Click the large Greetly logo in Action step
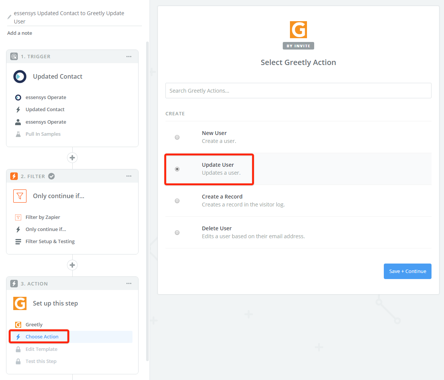Viewport: 444px width, 380px height. coord(20,303)
